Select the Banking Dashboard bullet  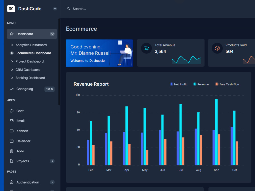(x=12, y=78)
